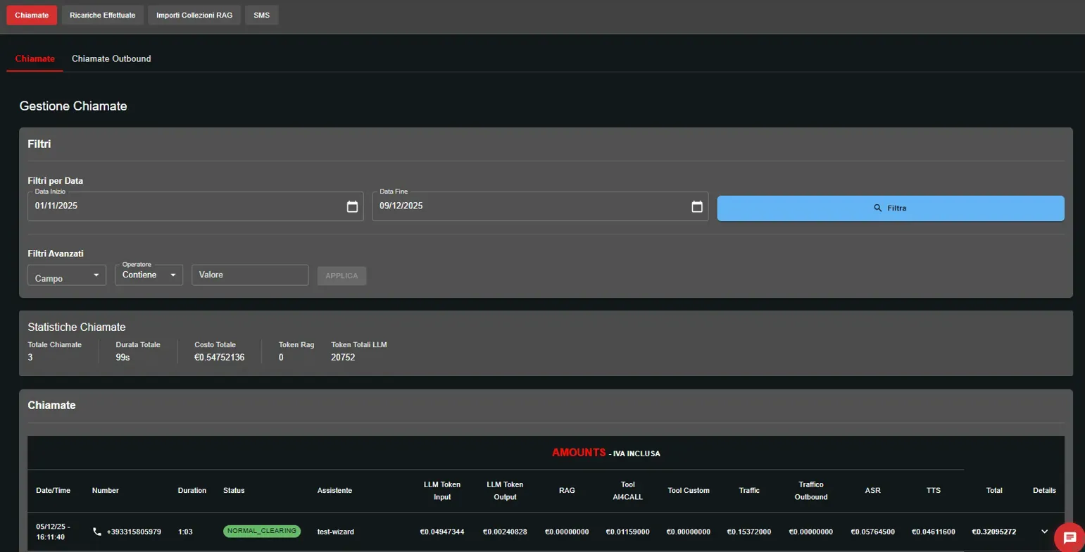1085x552 pixels.
Task: Select the Chiamate sub-tab
Action: click(35, 59)
